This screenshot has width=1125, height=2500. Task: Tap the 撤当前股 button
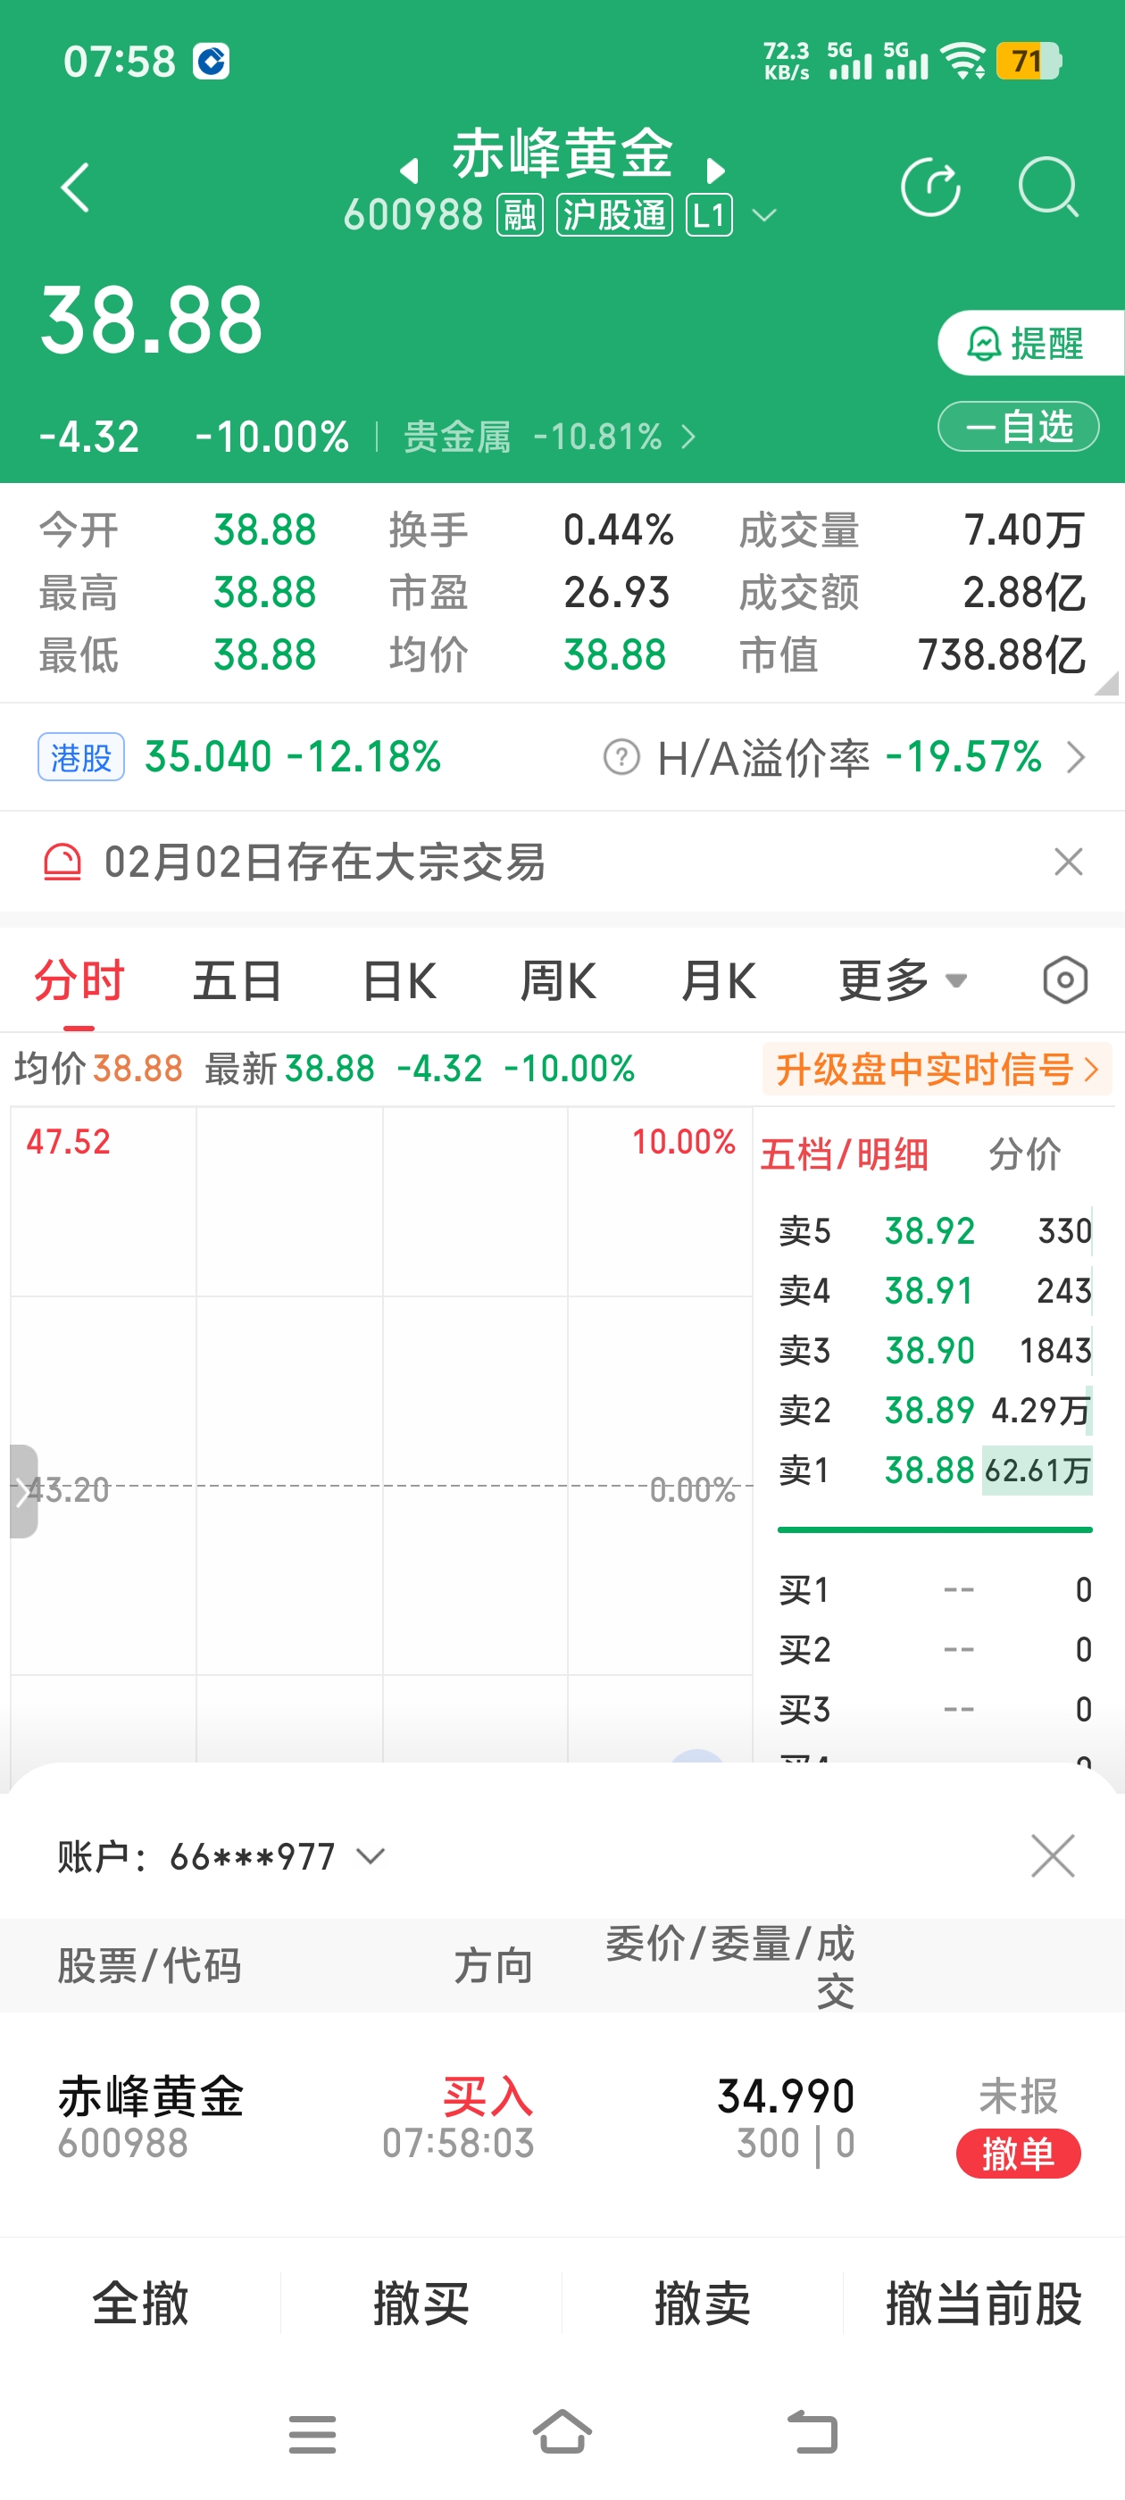click(984, 2303)
